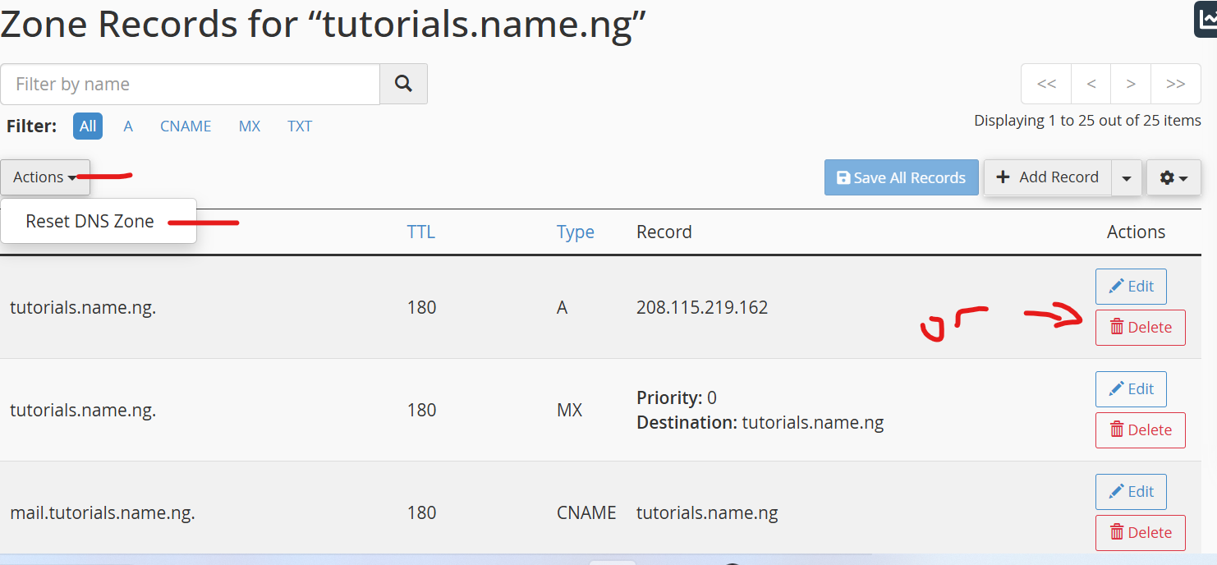
Task: Select the All filter
Action: (x=88, y=126)
